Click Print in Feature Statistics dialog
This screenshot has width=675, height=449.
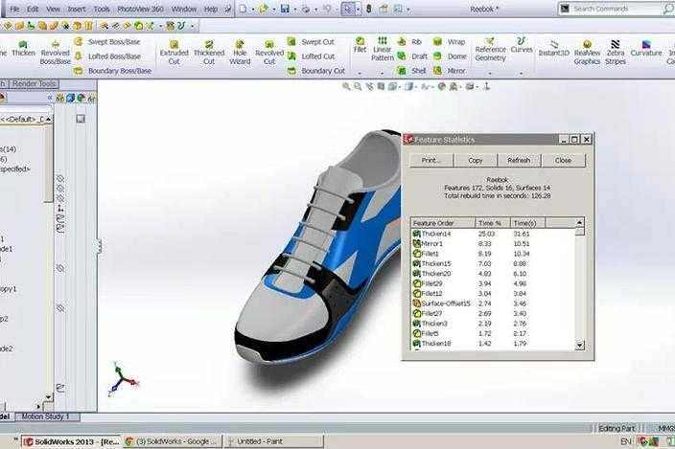point(431,160)
